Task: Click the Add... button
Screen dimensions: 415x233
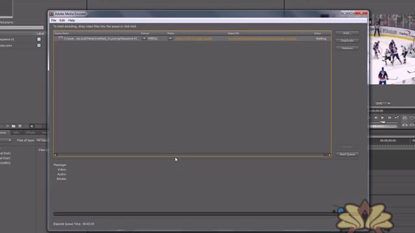Action: (347, 33)
